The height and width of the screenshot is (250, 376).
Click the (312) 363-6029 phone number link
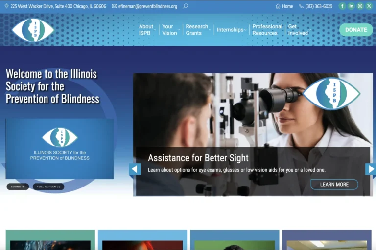(319, 6)
